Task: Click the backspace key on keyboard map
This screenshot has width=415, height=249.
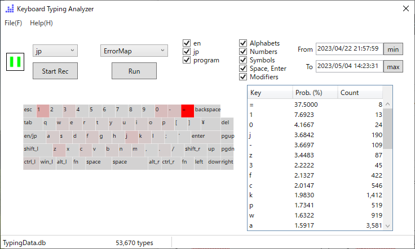Action: tap(207, 111)
